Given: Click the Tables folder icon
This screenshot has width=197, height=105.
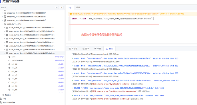Looking at the screenshot, I should 3,95.
